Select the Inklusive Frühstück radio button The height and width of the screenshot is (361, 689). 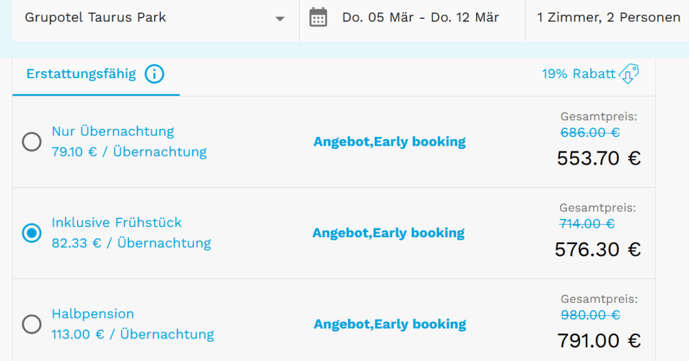(32, 233)
